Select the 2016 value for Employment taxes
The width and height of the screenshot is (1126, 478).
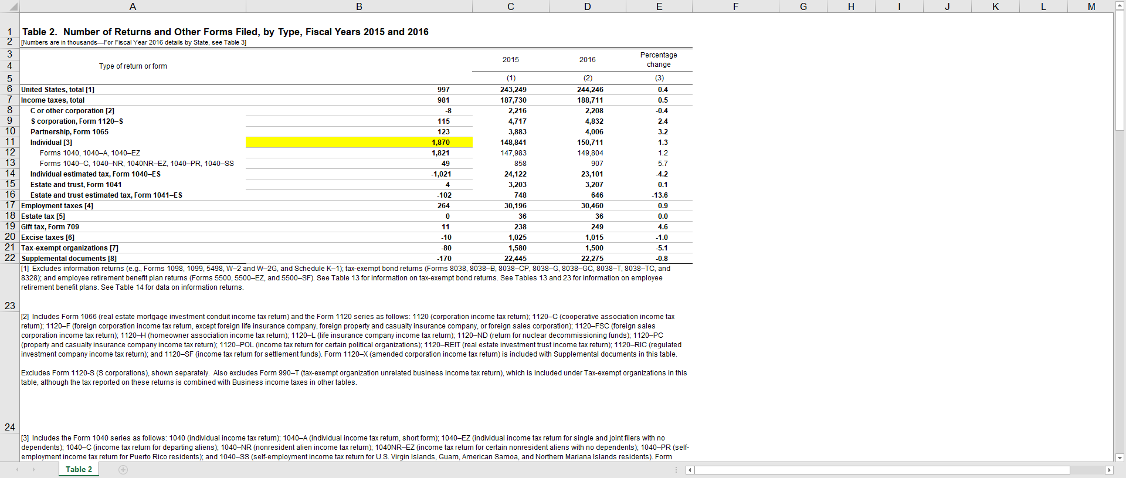point(588,206)
